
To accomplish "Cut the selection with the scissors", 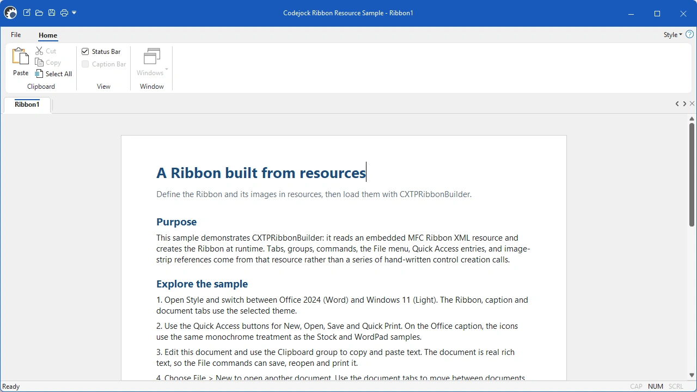I will [46, 51].
